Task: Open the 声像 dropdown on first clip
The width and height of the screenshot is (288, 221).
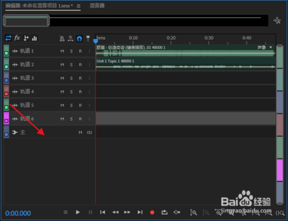Action: [271, 47]
